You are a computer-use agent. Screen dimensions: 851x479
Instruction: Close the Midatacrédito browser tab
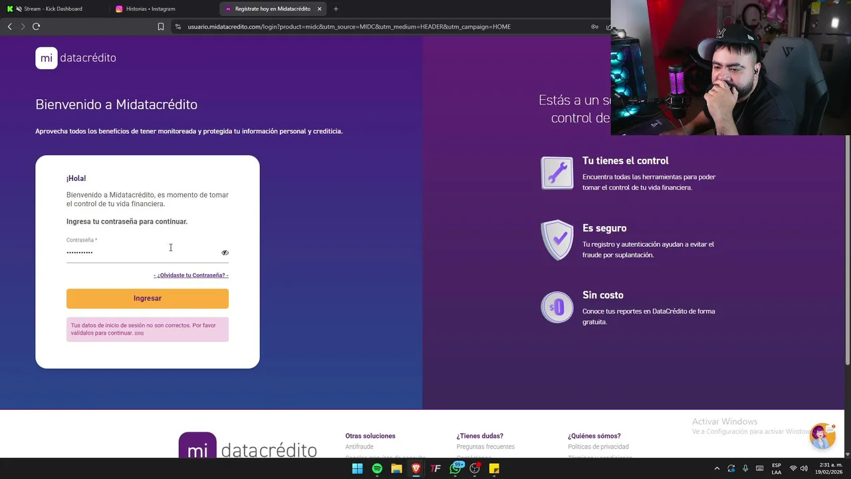click(x=319, y=9)
